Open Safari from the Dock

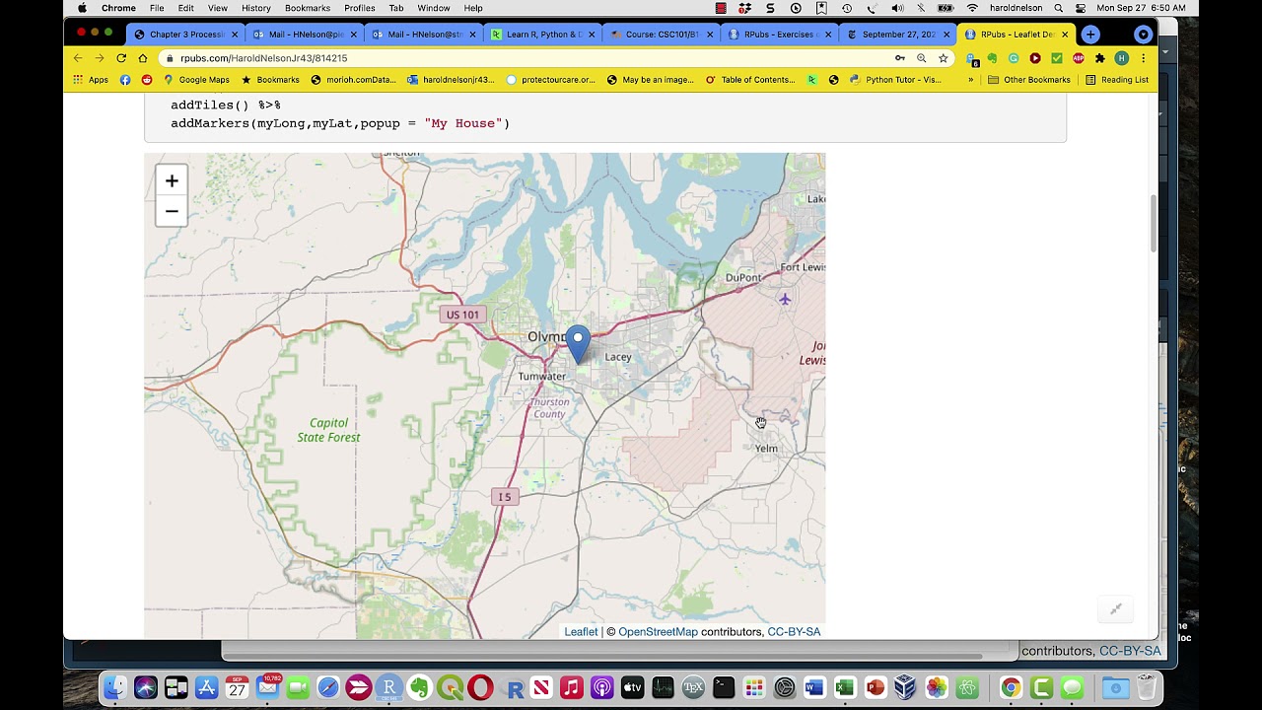point(328,687)
